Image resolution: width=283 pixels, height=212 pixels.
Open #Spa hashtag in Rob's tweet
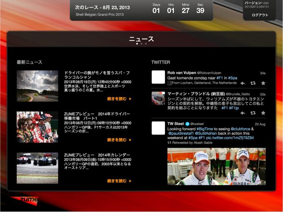[x=233, y=78]
